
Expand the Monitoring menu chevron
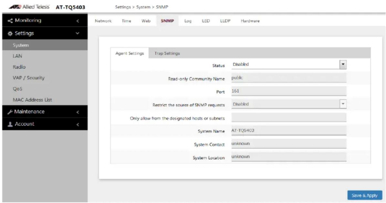tap(78, 21)
